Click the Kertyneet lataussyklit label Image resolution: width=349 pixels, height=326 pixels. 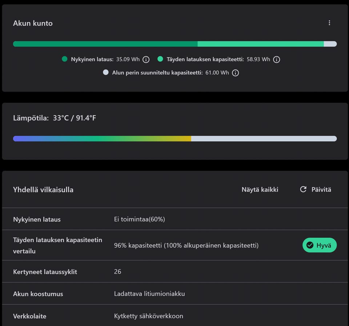45,272
